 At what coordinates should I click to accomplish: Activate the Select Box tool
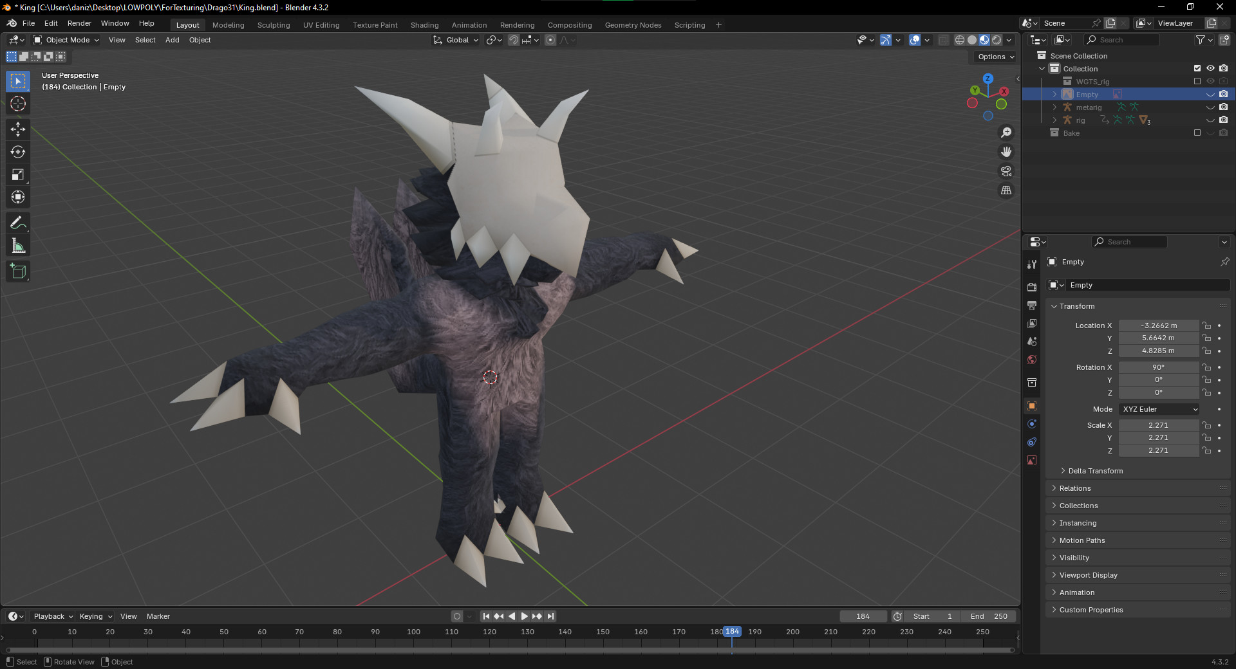tap(18, 81)
